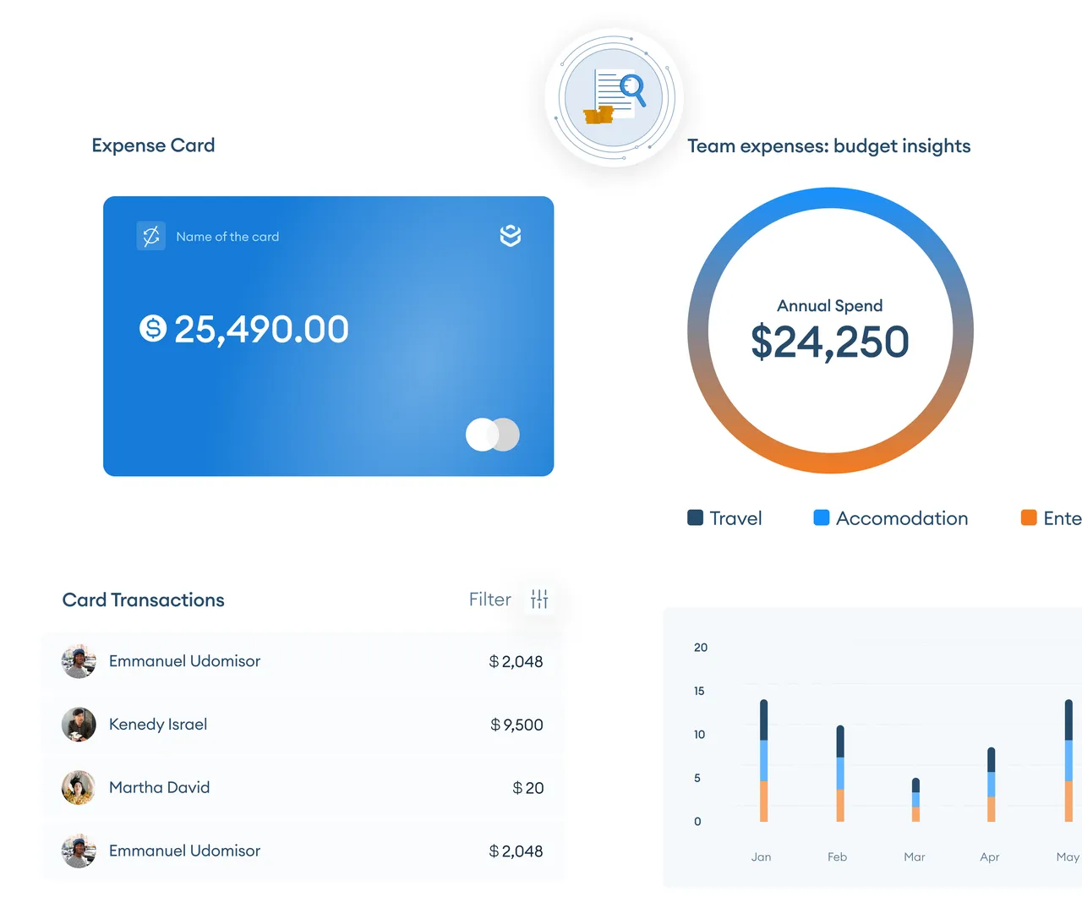The image size is (1082, 914).
Task: Click the Mar bar in the chart
Action: (915, 800)
